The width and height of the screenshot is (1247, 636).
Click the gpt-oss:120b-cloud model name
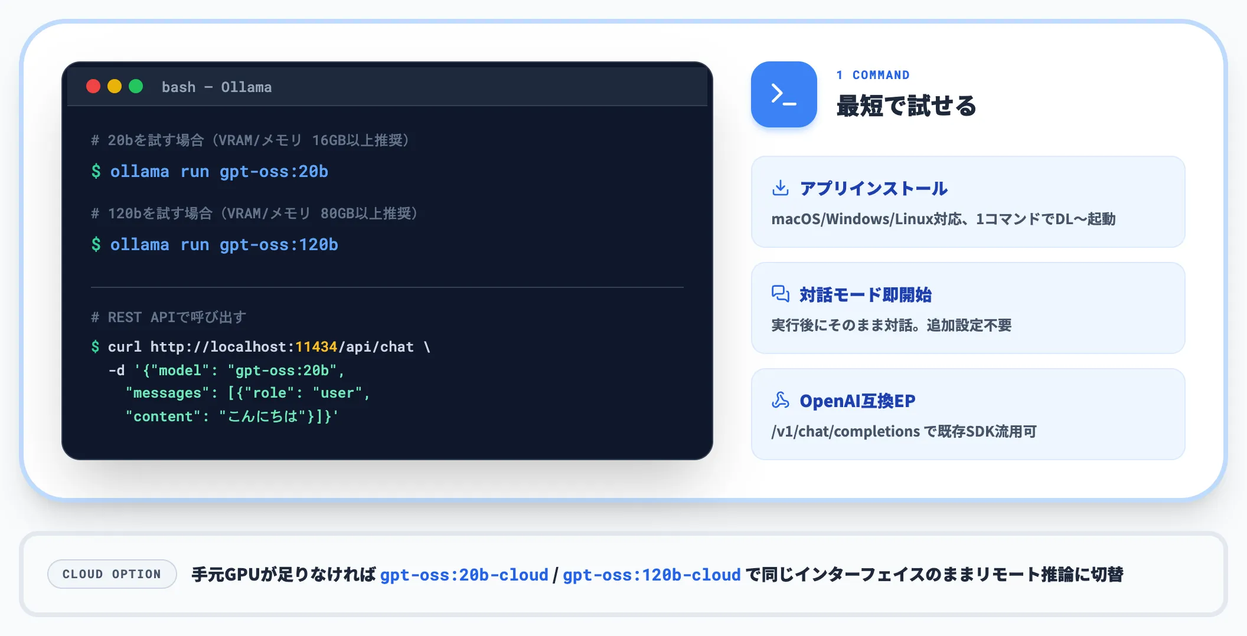click(652, 575)
